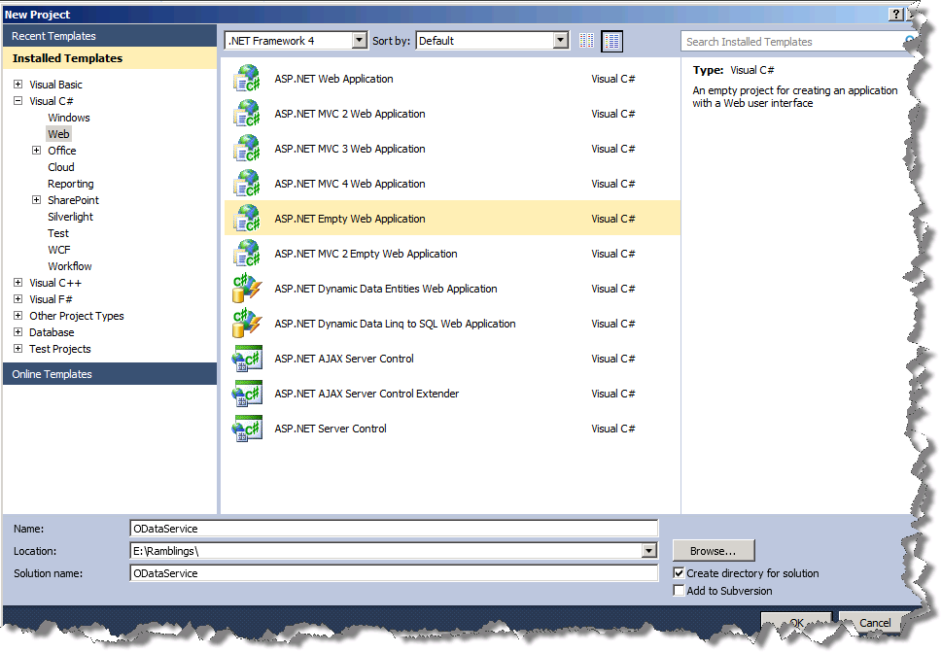Click the ASP.NET Server Control icon
Image resolution: width=942 pixels, height=653 pixels.
pos(247,429)
